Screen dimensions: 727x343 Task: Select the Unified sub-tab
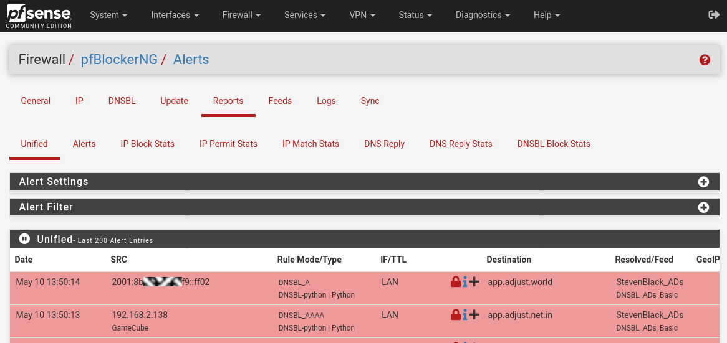point(34,144)
